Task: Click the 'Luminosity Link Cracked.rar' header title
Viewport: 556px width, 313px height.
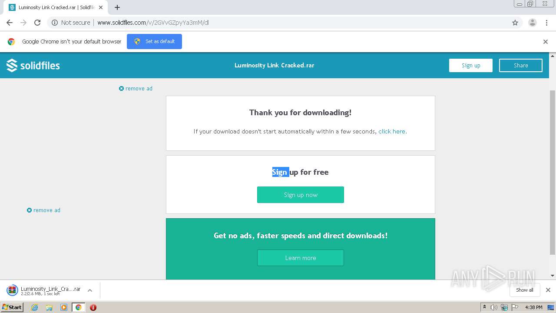Action: point(275,65)
